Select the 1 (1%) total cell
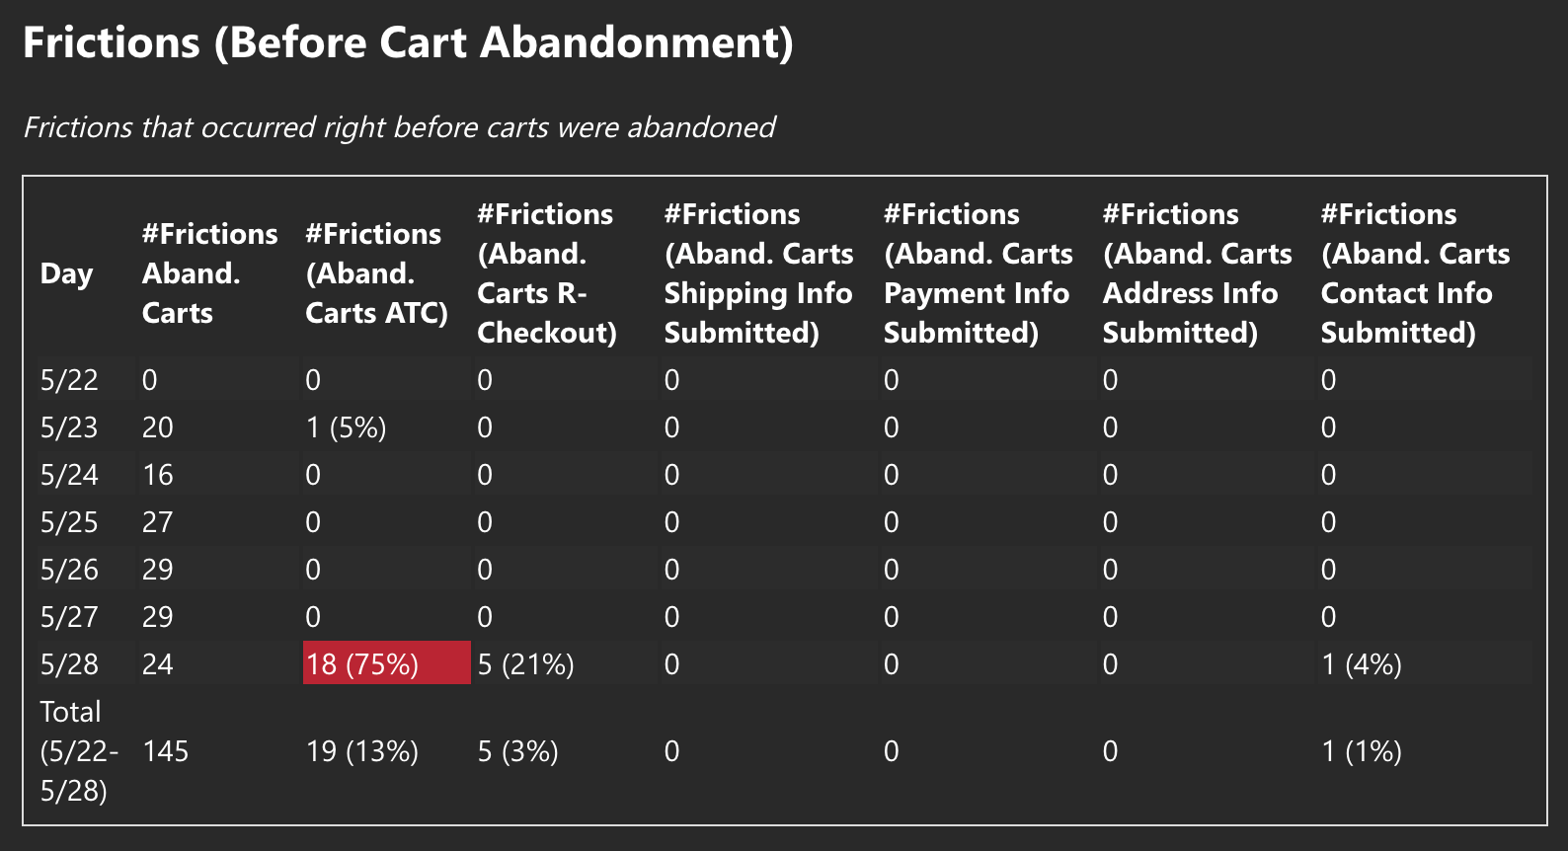Viewport: 1568px width, 851px height. coord(1361,751)
